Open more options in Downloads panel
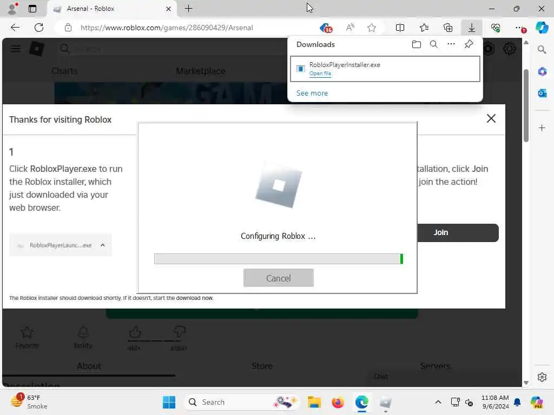This screenshot has width=554, height=415. pyautogui.click(x=451, y=44)
